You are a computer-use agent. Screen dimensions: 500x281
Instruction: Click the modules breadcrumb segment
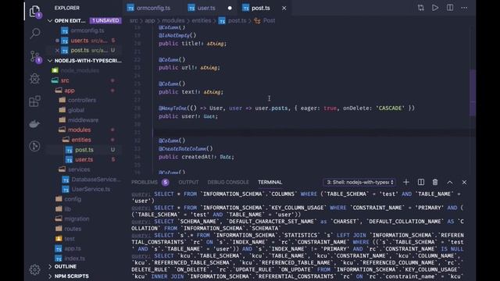[173, 20]
